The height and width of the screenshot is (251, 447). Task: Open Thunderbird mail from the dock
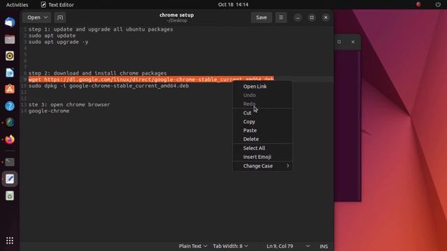(10, 22)
